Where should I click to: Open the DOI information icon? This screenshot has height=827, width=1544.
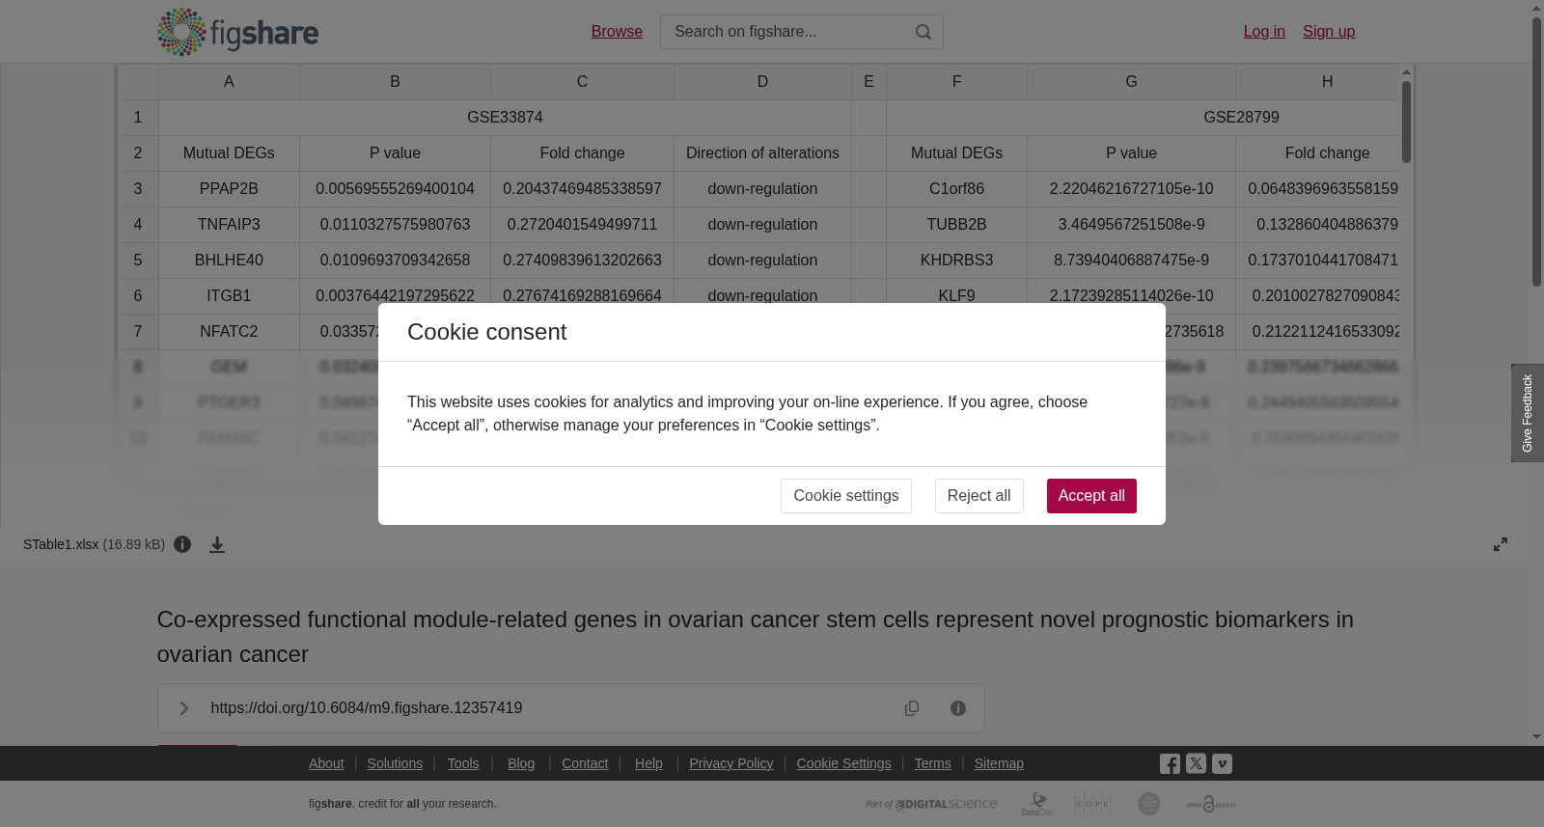coord(958,708)
